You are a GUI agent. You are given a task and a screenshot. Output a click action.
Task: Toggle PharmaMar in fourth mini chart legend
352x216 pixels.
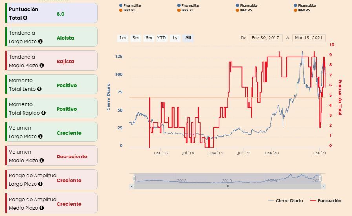pyautogui.click(x=305, y=5)
